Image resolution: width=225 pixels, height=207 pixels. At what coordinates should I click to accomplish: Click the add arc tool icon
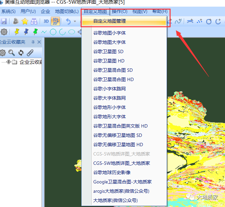[x=218, y=21]
